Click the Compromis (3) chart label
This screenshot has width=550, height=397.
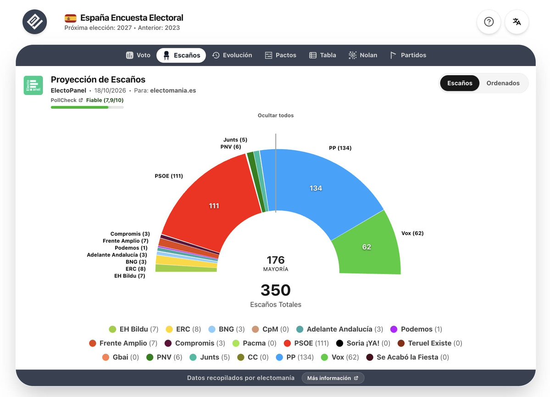130,234
